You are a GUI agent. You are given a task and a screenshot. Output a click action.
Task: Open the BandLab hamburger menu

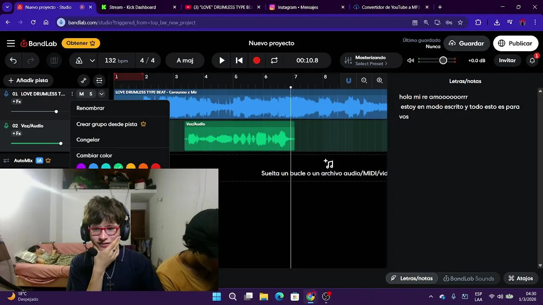11,43
